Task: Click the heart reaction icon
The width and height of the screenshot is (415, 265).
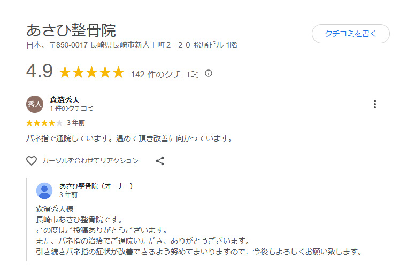Action: (32, 160)
